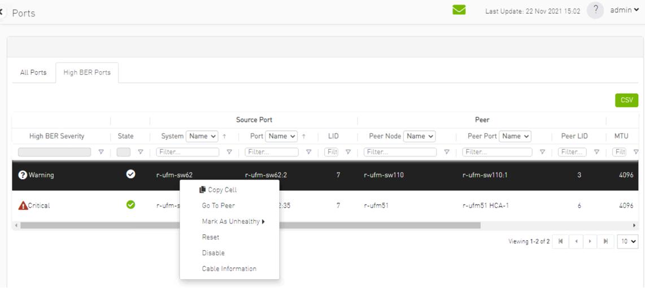Open the help question mark icon

595,10
